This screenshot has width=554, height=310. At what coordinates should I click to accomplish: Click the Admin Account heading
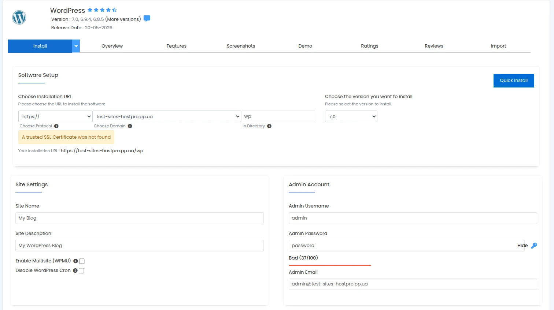coord(309,184)
